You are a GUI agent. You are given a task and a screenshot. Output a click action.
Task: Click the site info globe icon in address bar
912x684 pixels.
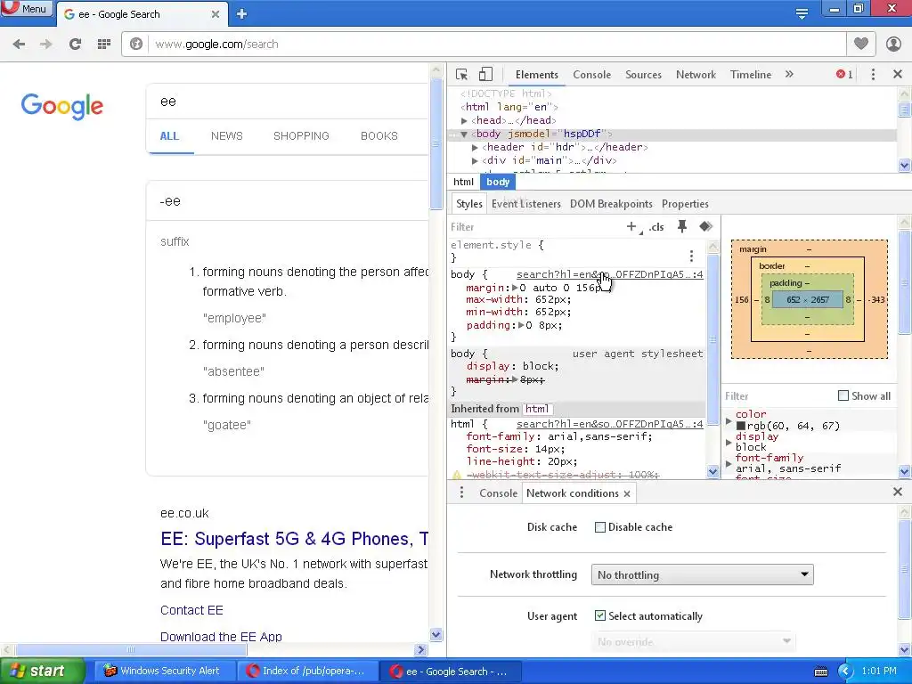[136, 45]
